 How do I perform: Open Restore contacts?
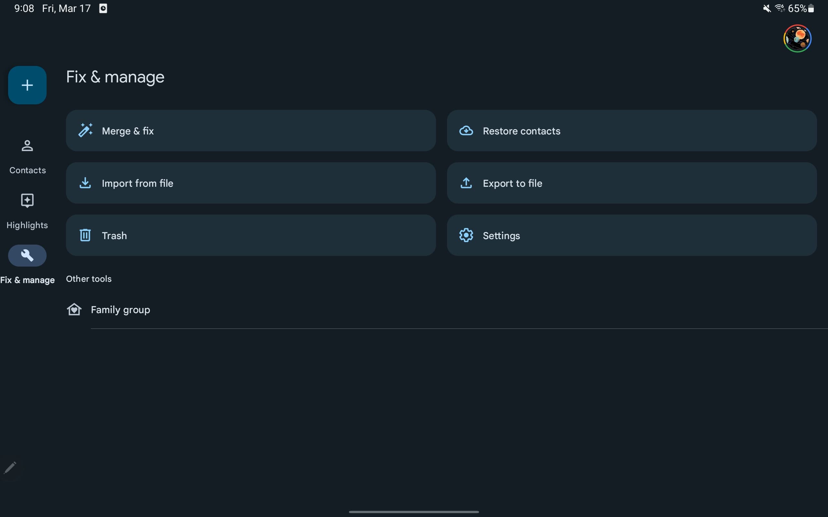point(631,131)
